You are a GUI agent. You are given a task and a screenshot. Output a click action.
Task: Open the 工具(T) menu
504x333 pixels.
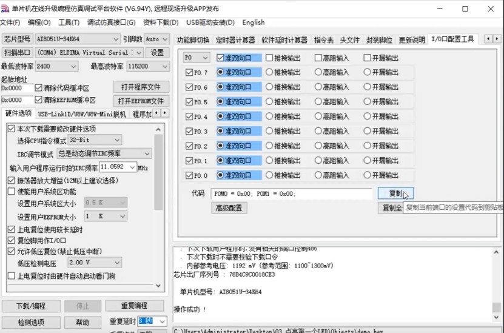[x=69, y=22]
